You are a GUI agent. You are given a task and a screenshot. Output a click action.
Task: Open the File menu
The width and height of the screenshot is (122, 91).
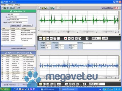click(3, 5)
